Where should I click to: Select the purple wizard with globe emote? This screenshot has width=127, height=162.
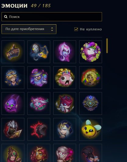[x=39, y=78]
